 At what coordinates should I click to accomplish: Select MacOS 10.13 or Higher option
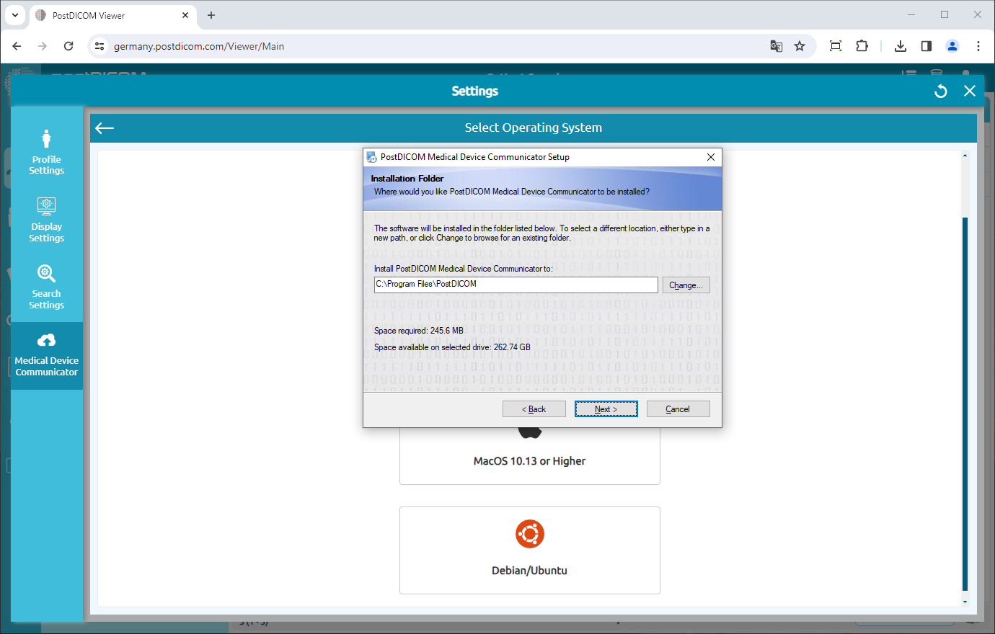tap(529, 456)
